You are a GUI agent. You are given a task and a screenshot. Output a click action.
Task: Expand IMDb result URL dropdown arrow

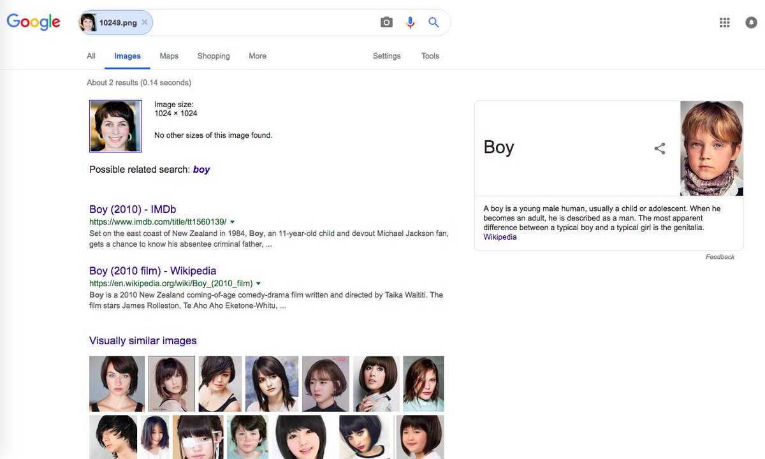232,222
